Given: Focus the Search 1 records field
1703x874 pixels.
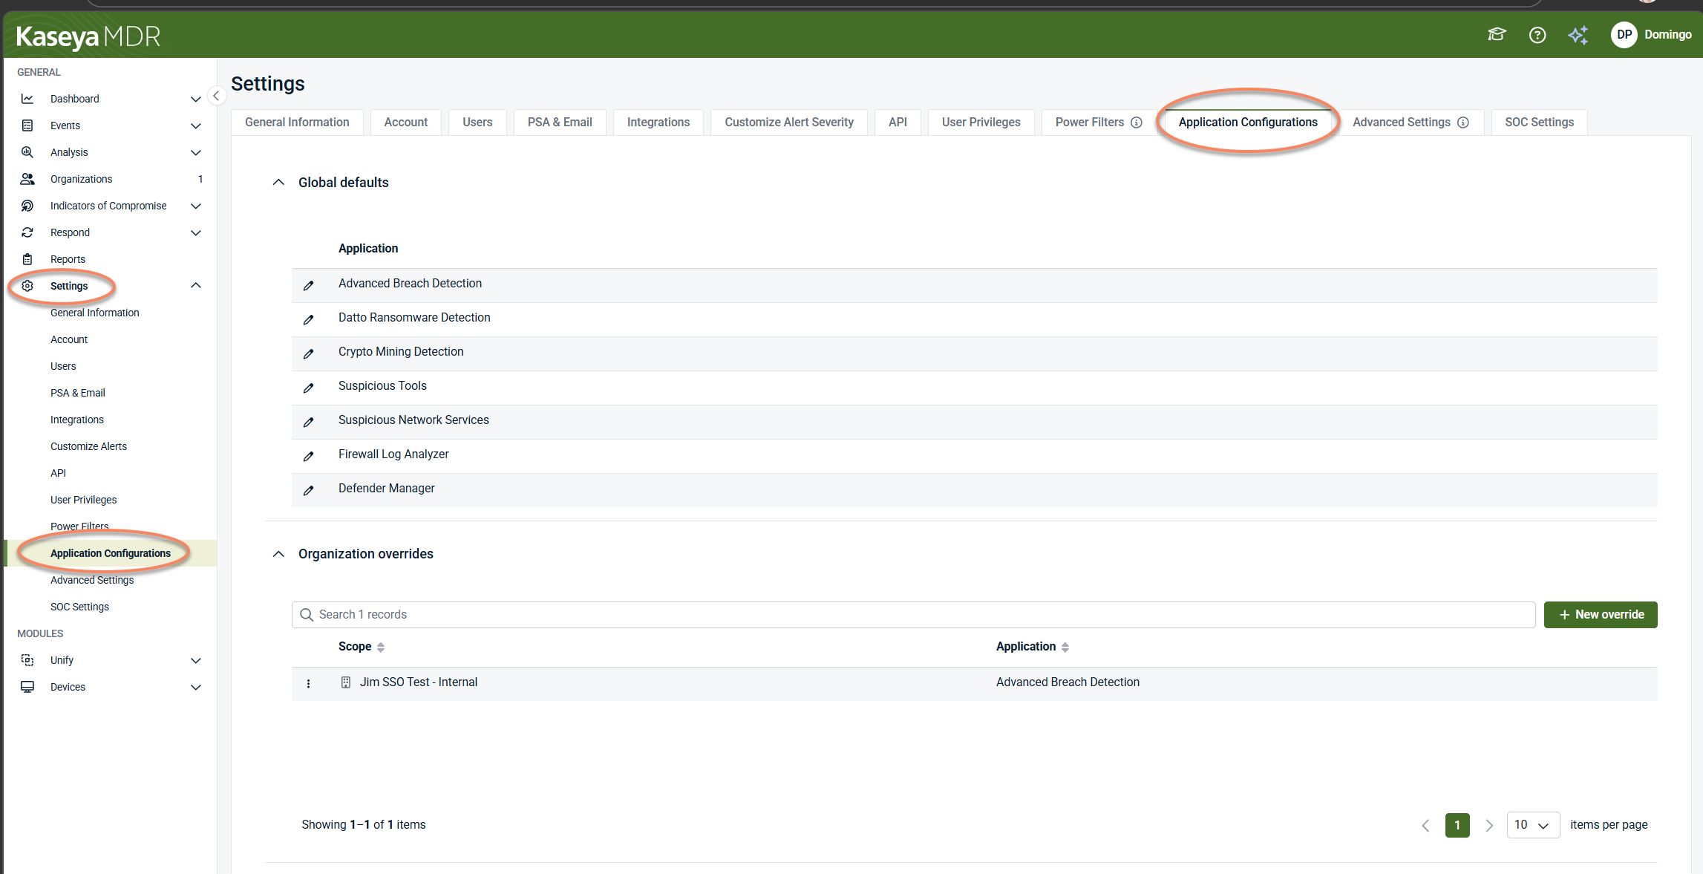Looking at the screenshot, I should (x=913, y=615).
